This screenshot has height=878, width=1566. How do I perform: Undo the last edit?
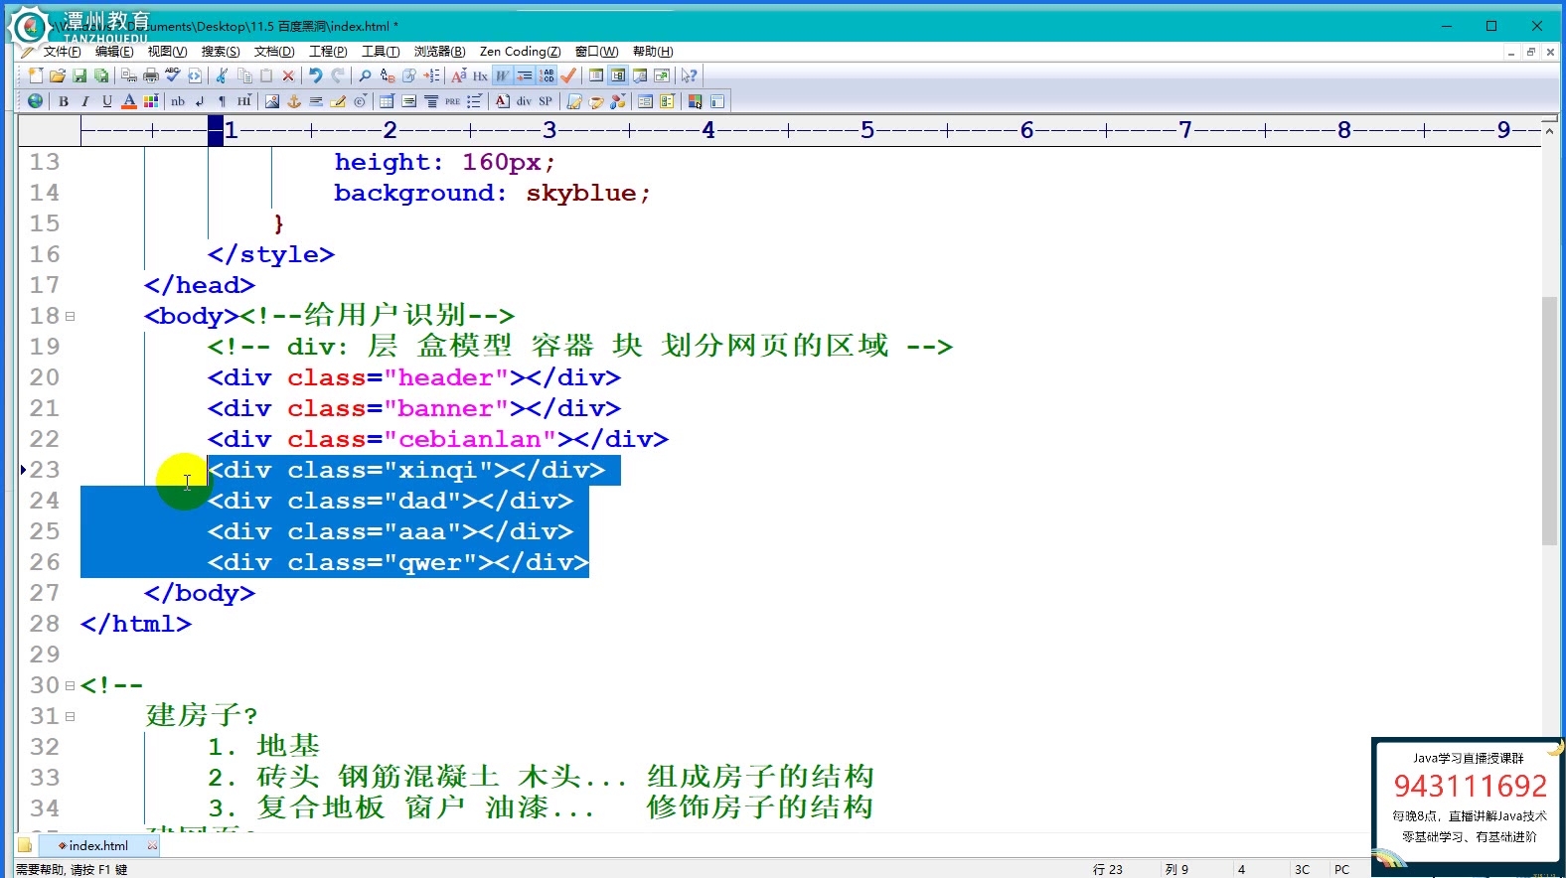(316, 75)
